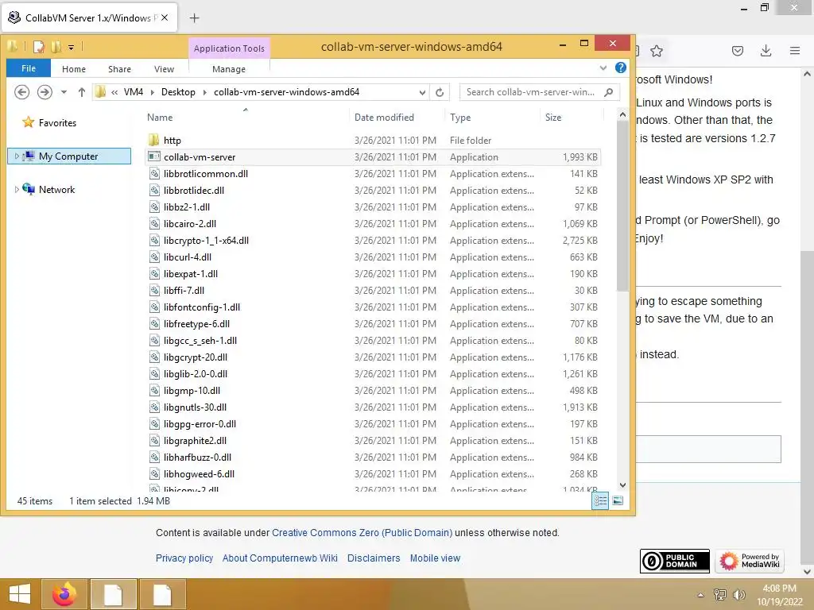Expand the Network tree node
Screen dimensions: 814x610
click(17, 189)
